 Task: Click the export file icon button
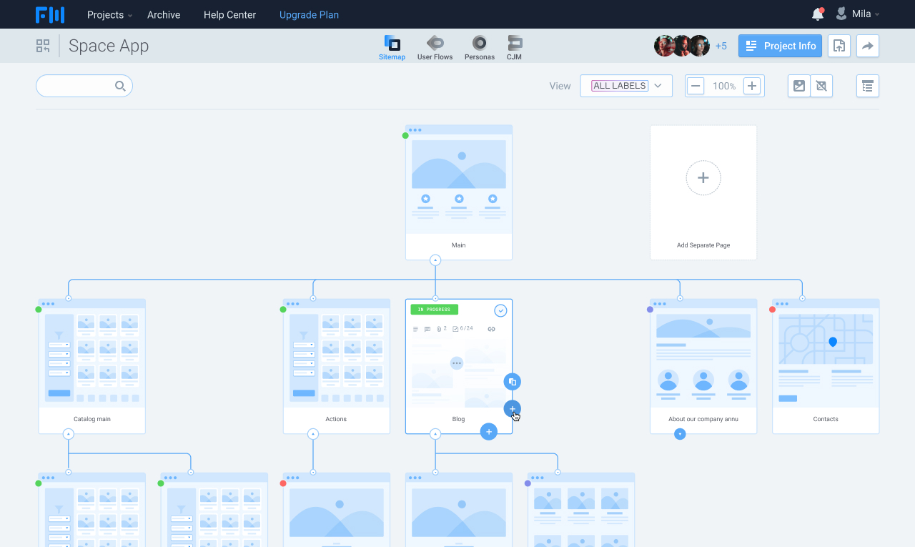839,46
